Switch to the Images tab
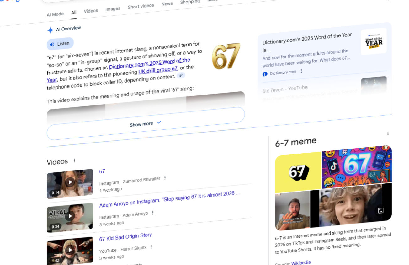409x265 pixels. pos(113,9)
